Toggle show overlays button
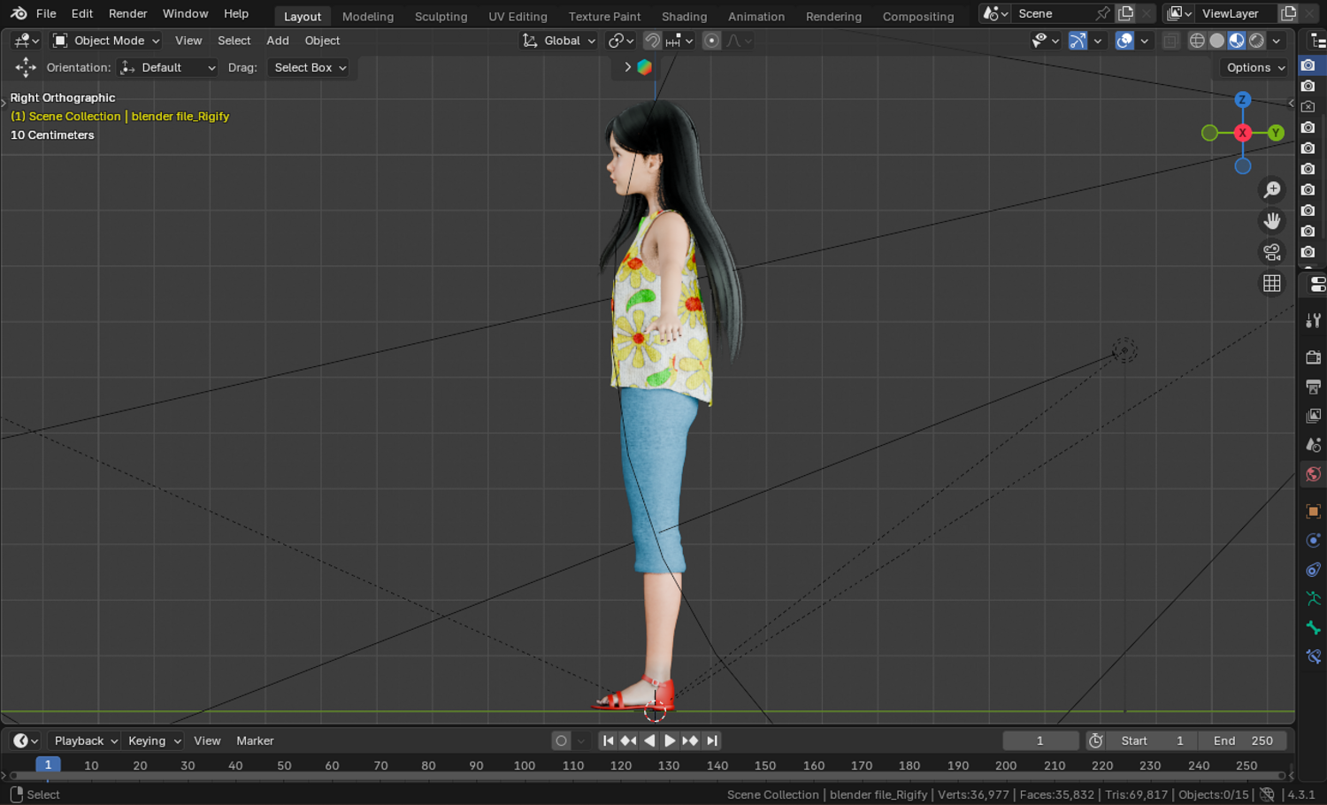 (1124, 41)
